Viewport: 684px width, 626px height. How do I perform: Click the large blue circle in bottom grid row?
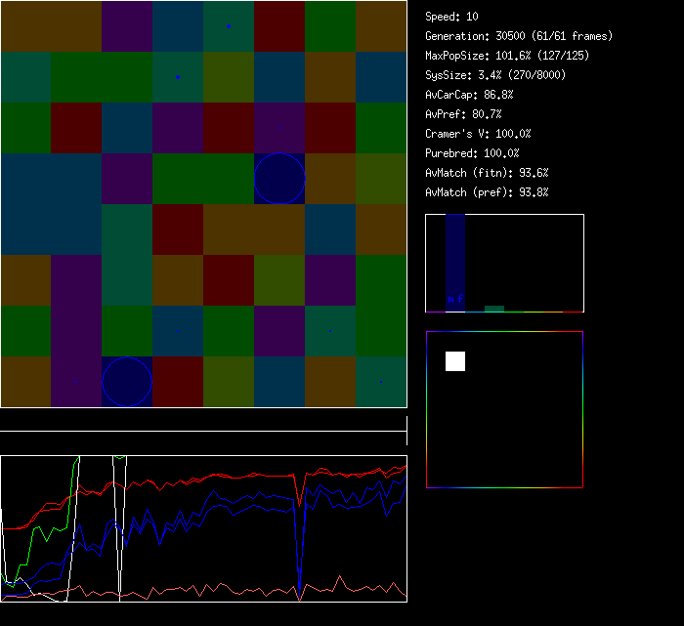pos(127,382)
